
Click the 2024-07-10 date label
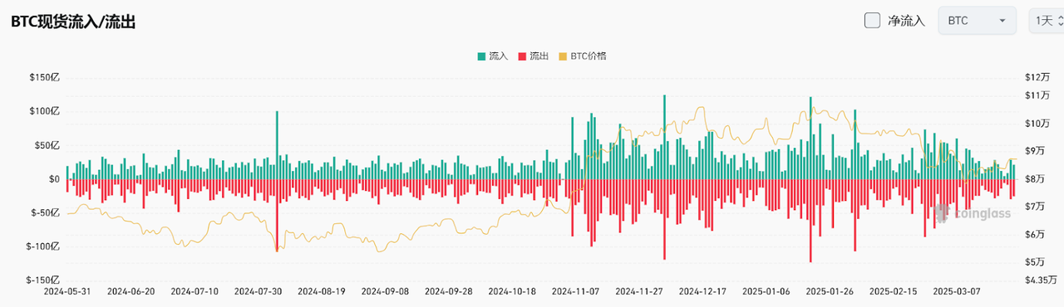[x=195, y=292]
